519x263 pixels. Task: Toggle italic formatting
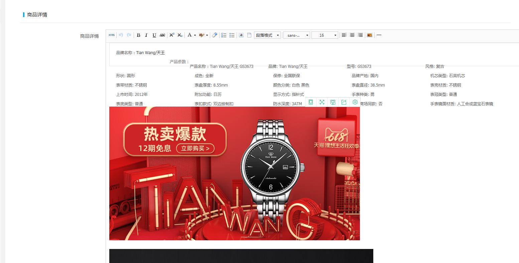[146, 35]
